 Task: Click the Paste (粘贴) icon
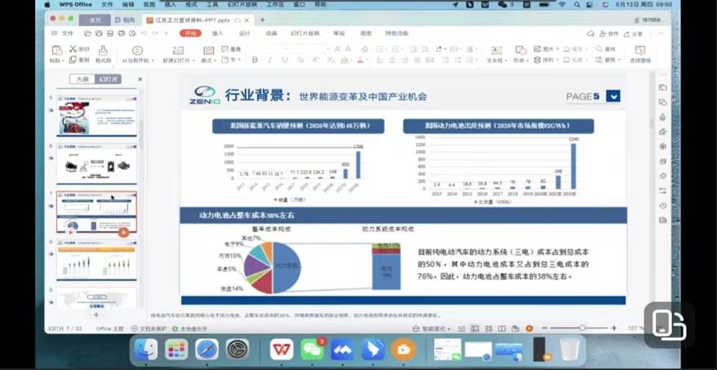(57, 51)
